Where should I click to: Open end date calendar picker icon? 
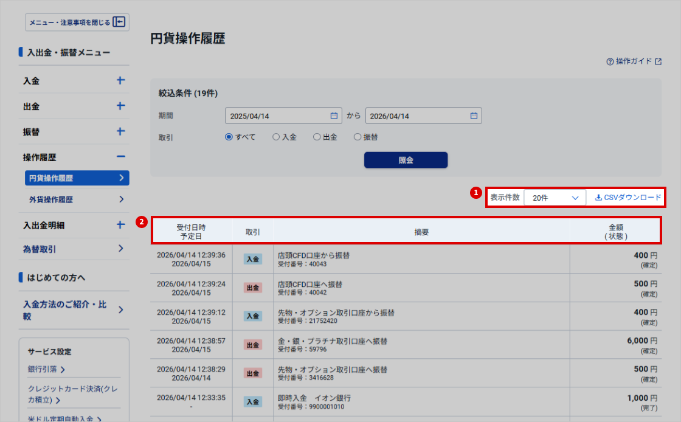474,116
